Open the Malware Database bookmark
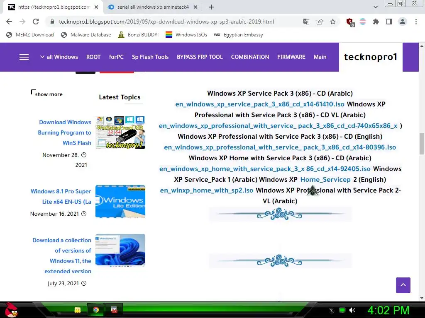425x318 pixels. [86, 35]
